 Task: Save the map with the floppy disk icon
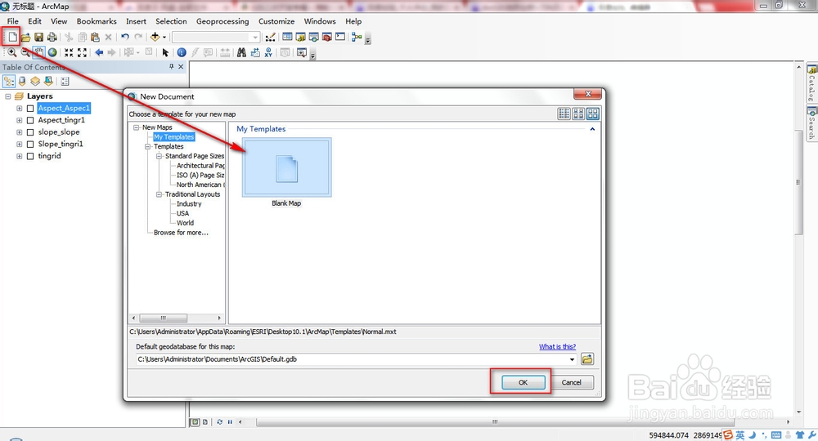coord(38,37)
